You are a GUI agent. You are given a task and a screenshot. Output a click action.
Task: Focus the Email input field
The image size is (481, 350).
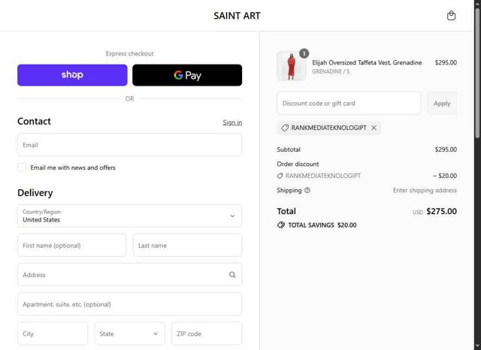[129, 145]
